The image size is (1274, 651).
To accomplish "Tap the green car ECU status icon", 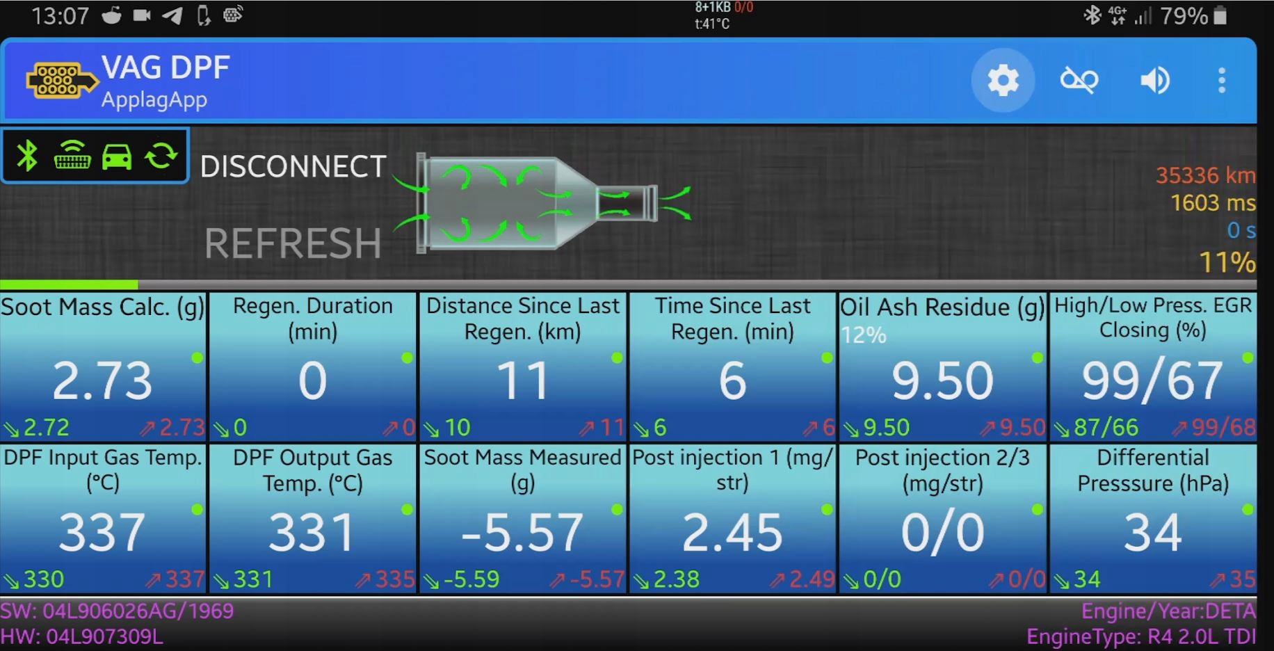I will click(117, 156).
